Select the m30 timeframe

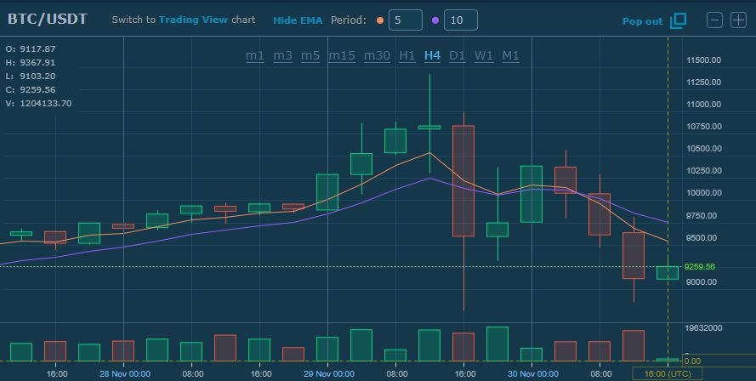(377, 55)
